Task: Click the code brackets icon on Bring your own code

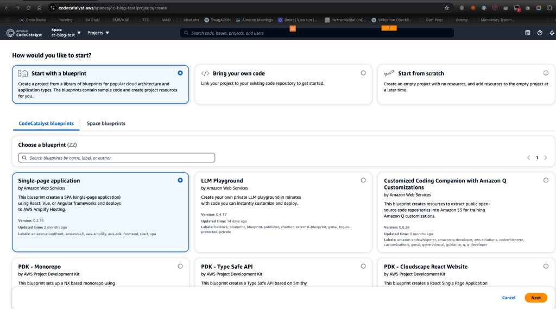Action: coord(205,73)
